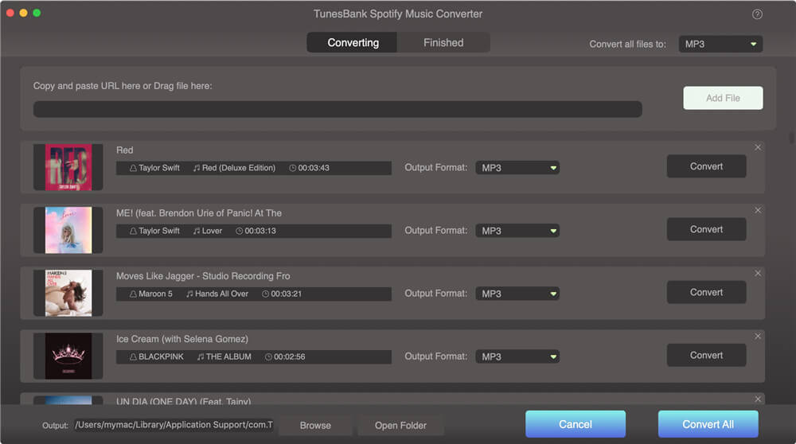
Task: Switch to the Converting tab
Action: coord(353,43)
